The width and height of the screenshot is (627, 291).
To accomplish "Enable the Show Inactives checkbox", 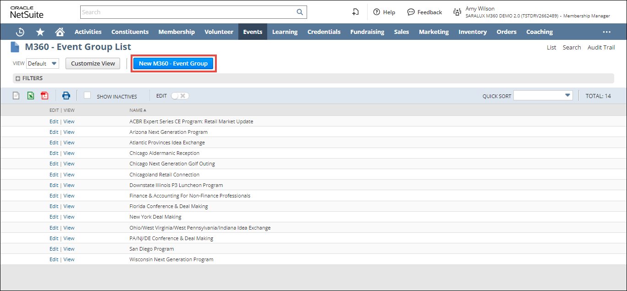I will tap(88, 95).
